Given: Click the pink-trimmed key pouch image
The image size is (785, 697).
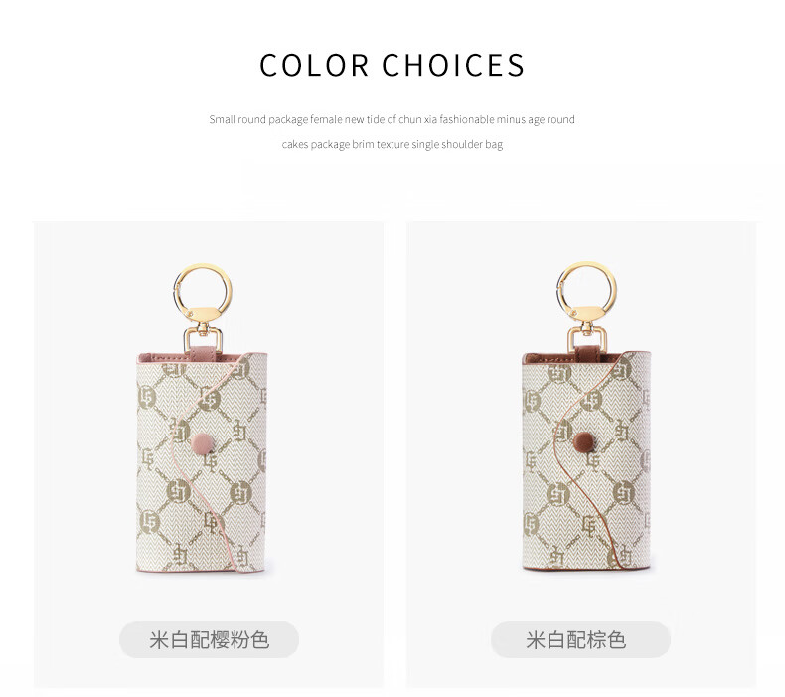Looking at the screenshot, I should point(202,419).
